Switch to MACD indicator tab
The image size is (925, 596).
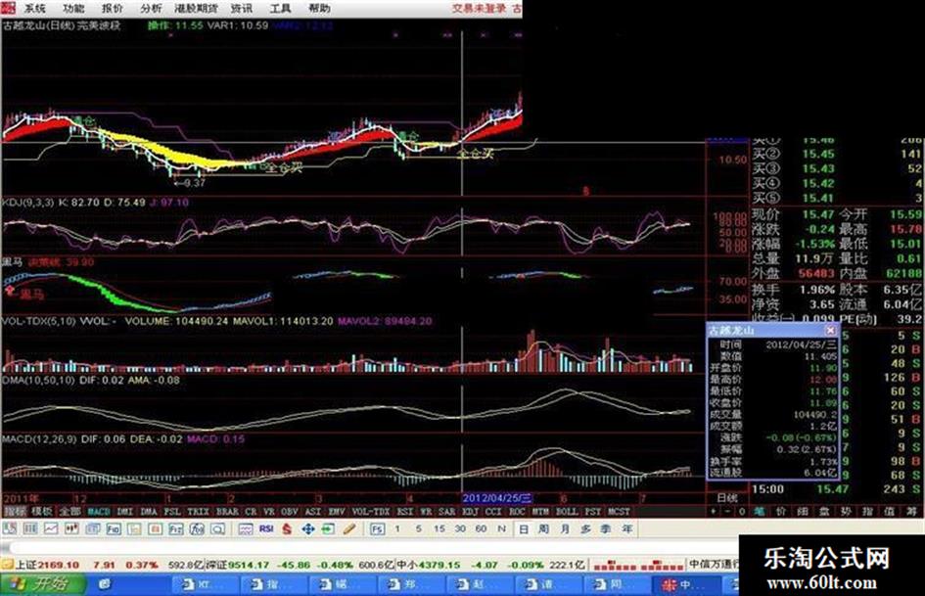pos(99,512)
